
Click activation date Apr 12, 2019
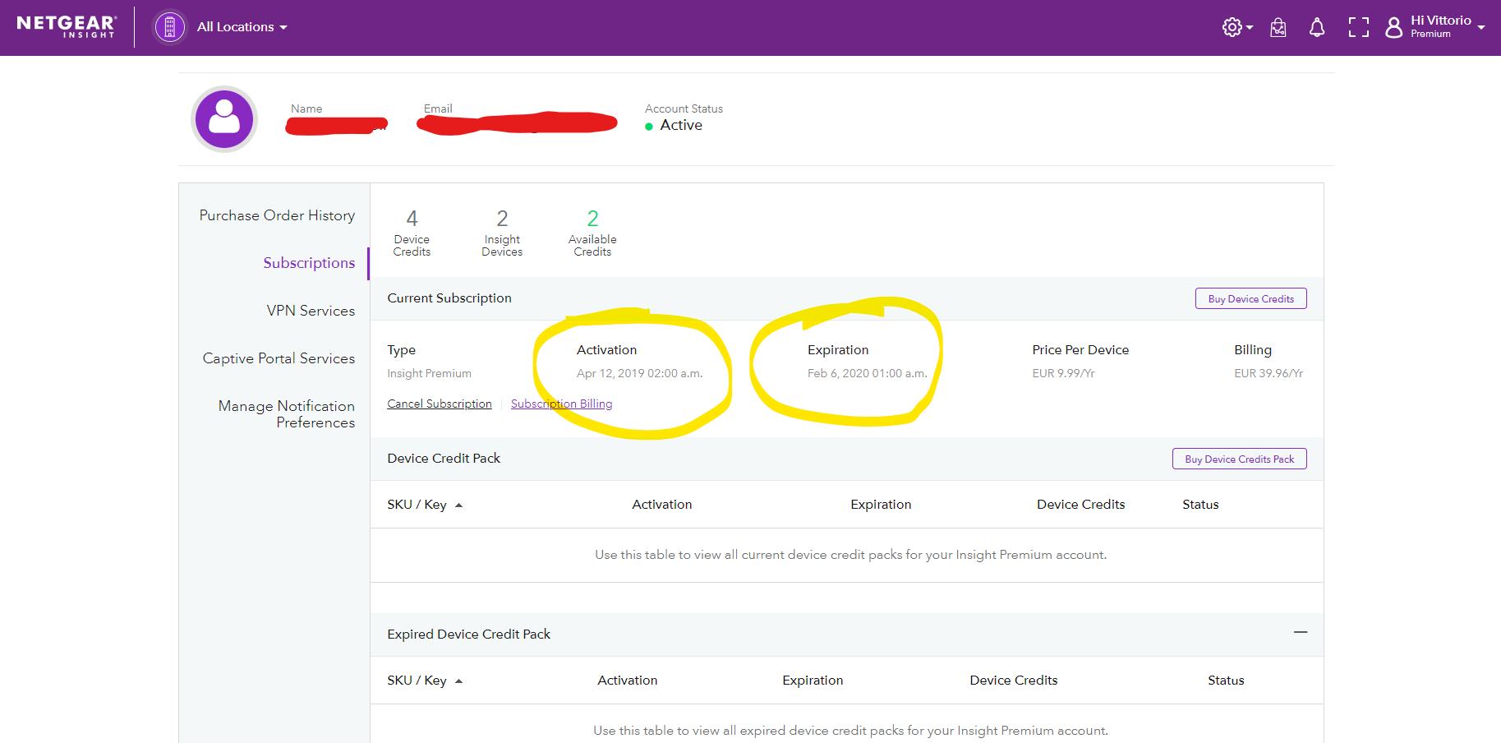[x=639, y=373]
